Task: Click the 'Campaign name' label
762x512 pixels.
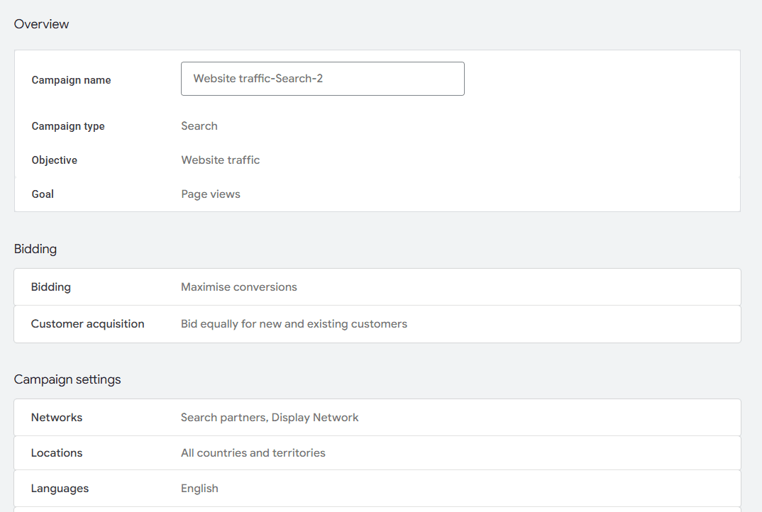Action: pos(72,80)
